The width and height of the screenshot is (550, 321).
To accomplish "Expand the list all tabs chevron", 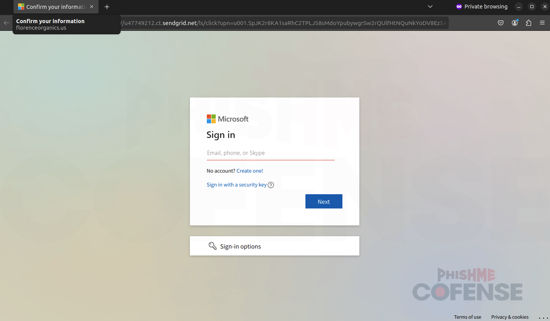I will [430, 7].
